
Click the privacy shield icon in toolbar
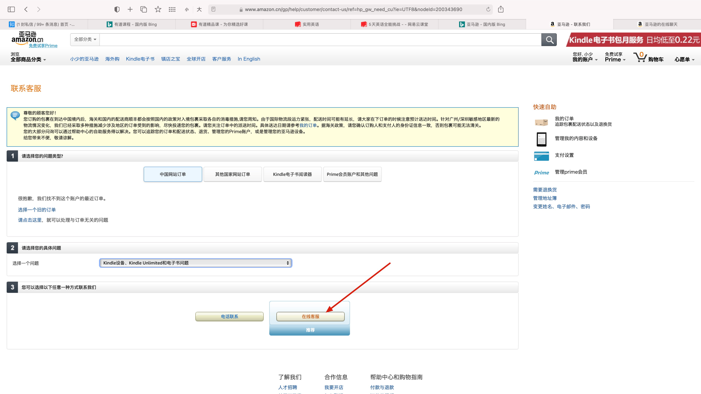(117, 9)
